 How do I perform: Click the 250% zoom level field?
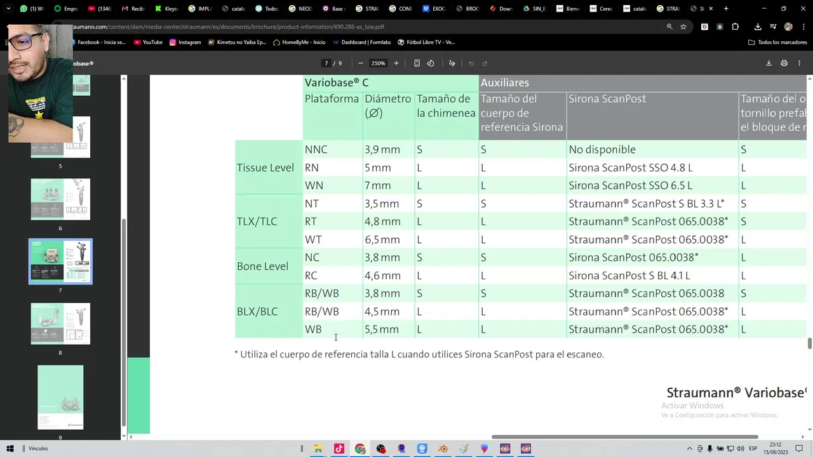pyautogui.click(x=379, y=63)
